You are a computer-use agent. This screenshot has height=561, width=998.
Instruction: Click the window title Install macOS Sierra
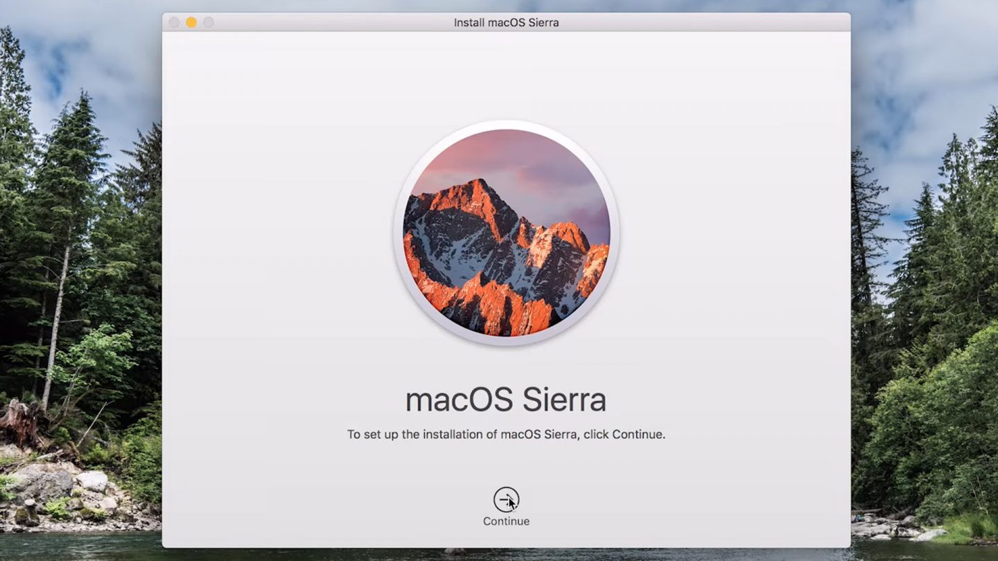coord(506,22)
